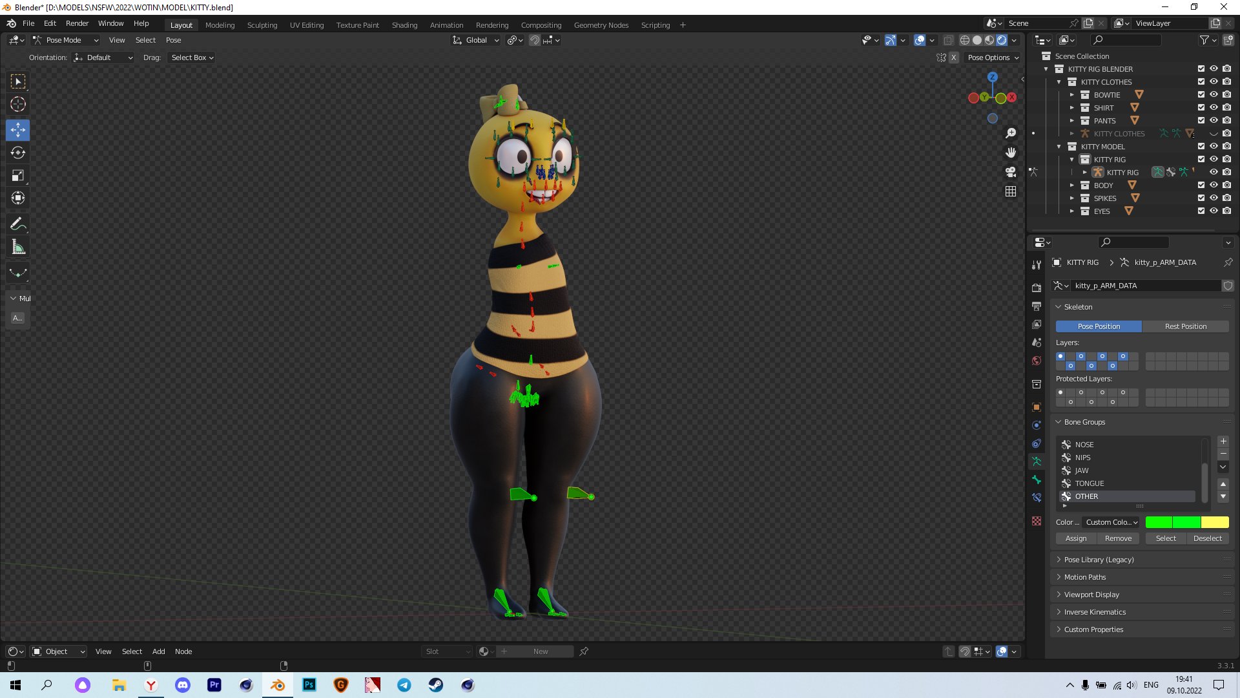Collapse the KITTY CLOTHES collection tree
This screenshot has height=698, width=1240.
tap(1059, 82)
